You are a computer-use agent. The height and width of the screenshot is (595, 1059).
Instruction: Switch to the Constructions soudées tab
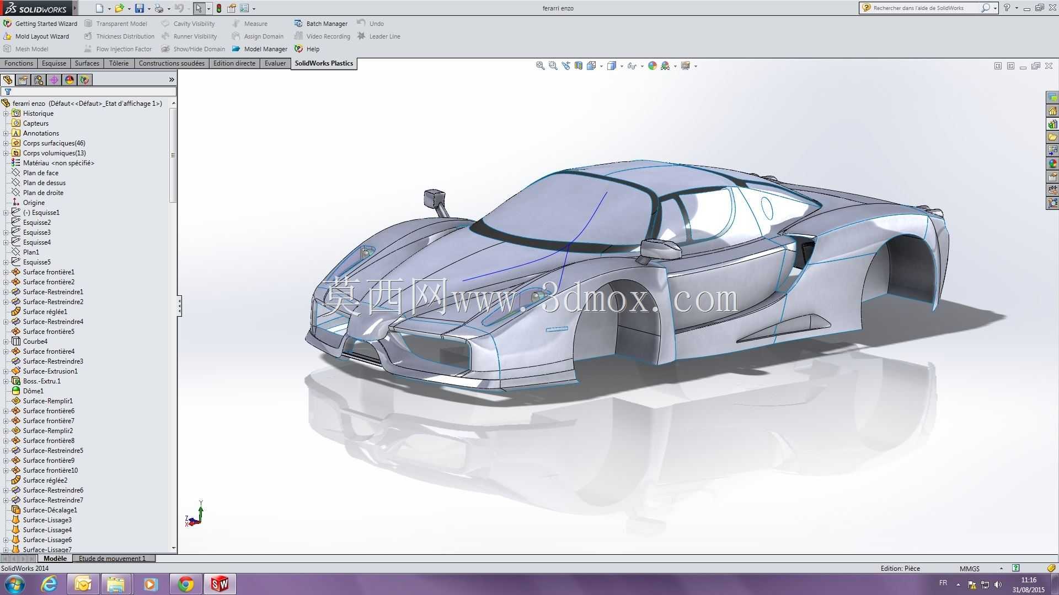172,63
